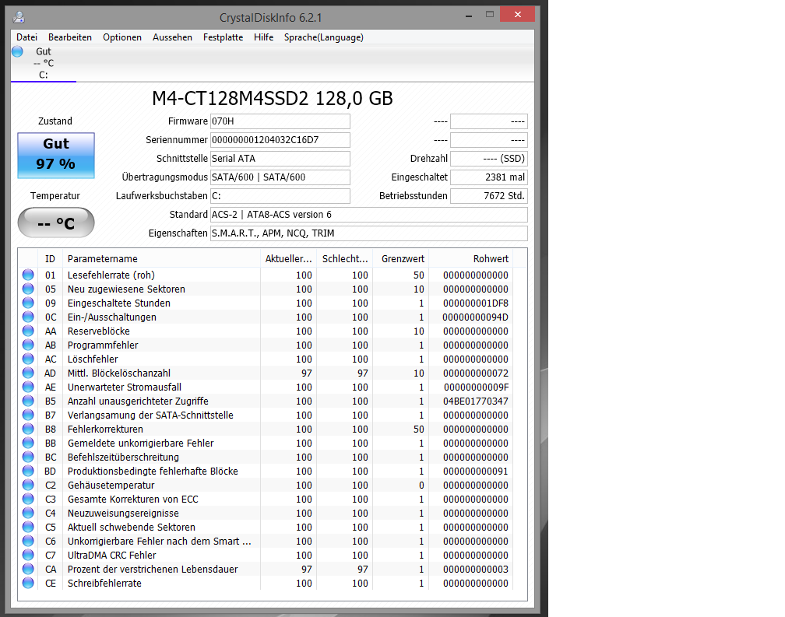This screenshot has width=785, height=617.
Task: Click status orb for Ein-/Ausschaltungen
Action: pyautogui.click(x=28, y=317)
